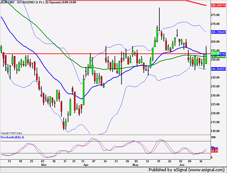Click the red 34.79 stochastic value
Image resolution: width=227 pixels, height=173 pixels.
215,151
